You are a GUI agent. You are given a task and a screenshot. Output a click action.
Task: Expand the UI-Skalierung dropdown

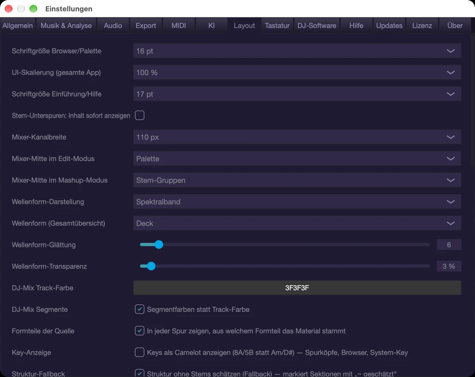point(297,72)
